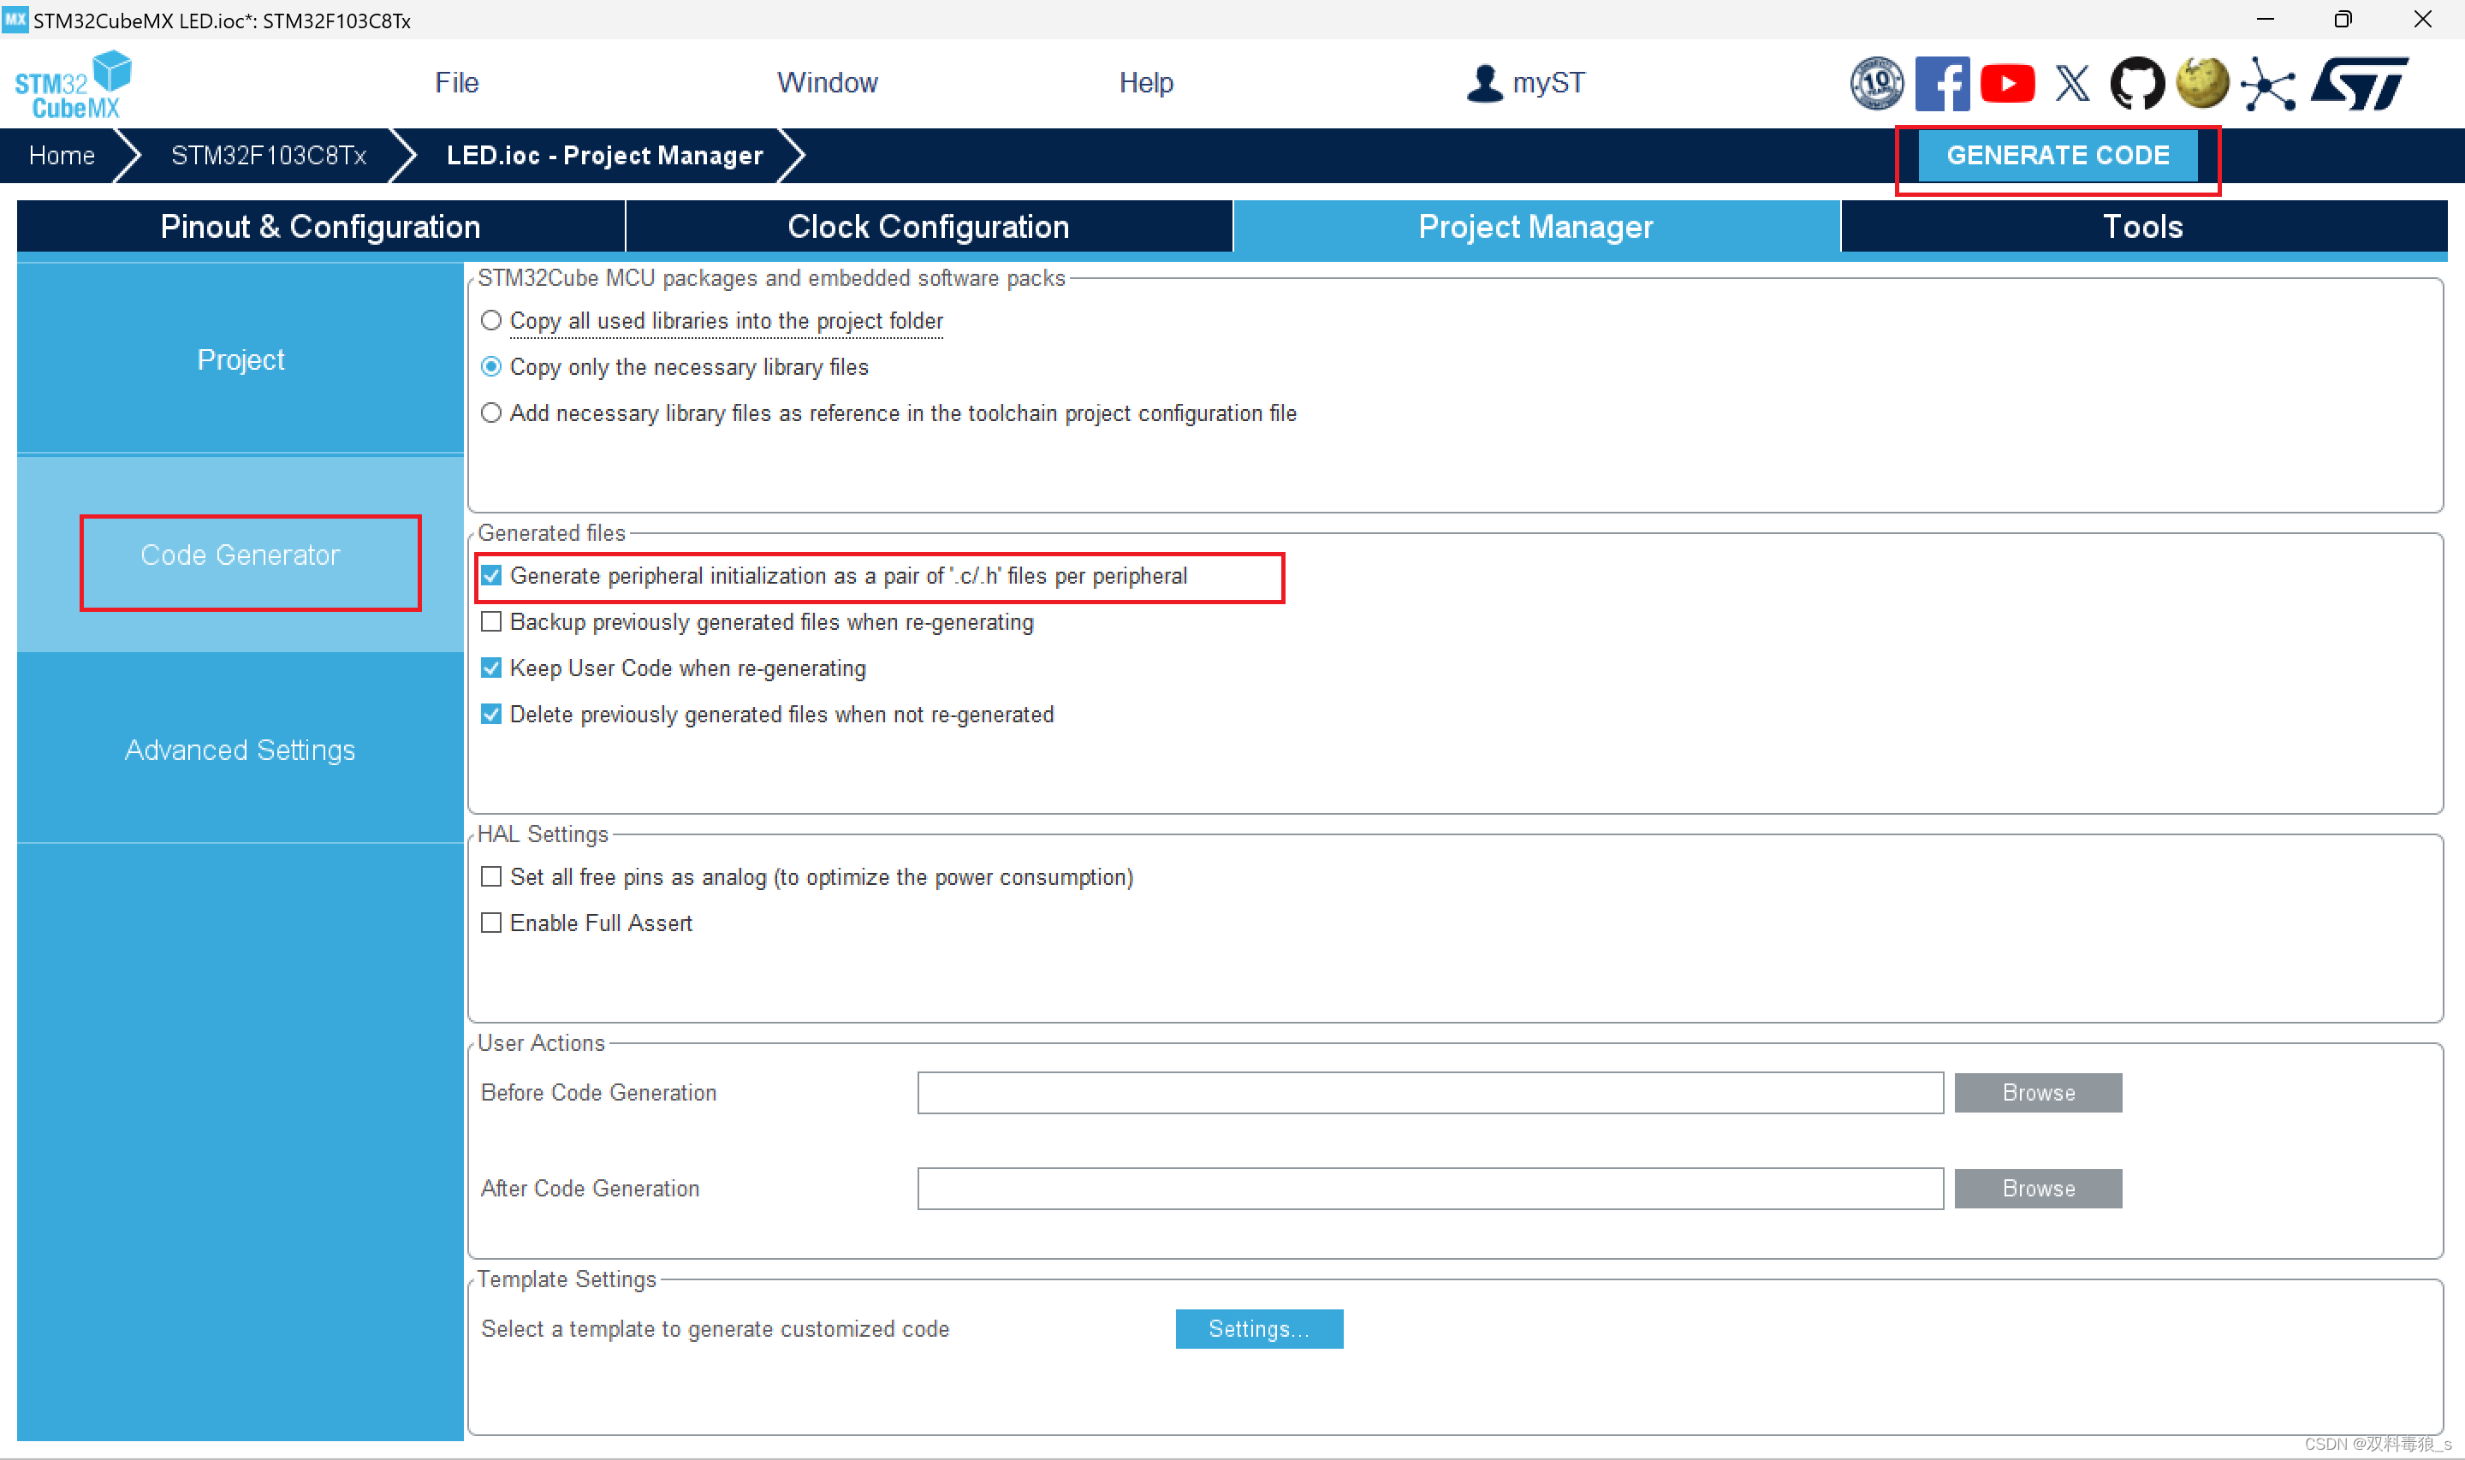Click the Facebook social icon
This screenshot has height=1460, width=2465.
[1944, 83]
